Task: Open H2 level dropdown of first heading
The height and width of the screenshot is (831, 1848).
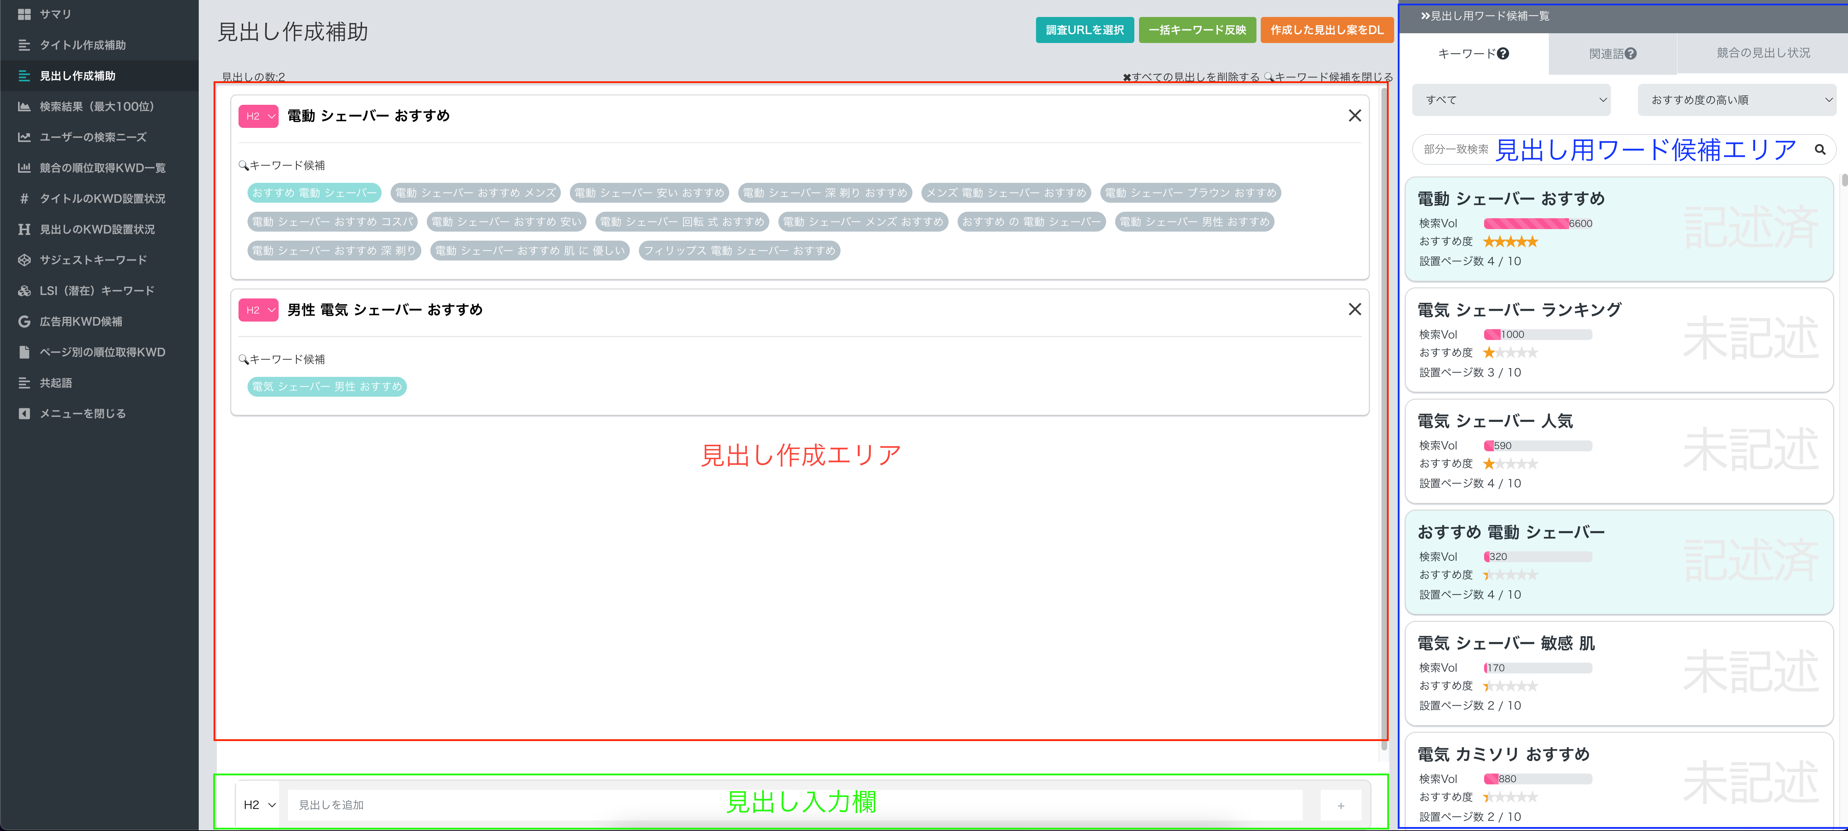Action: pos(258,116)
